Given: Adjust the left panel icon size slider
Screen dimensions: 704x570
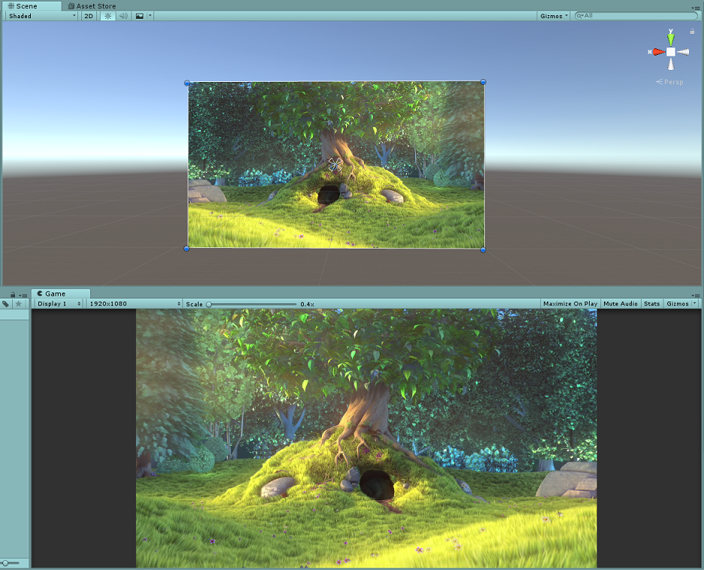Looking at the screenshot, I should coord(11,562).
